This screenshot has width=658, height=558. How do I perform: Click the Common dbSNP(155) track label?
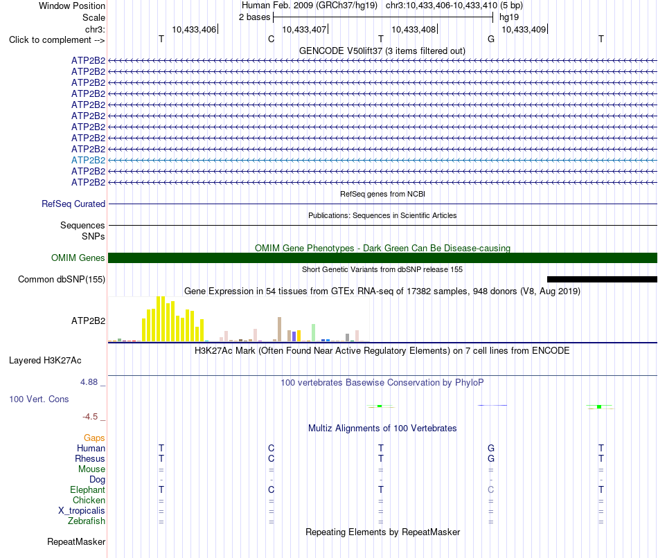point(62,280)
